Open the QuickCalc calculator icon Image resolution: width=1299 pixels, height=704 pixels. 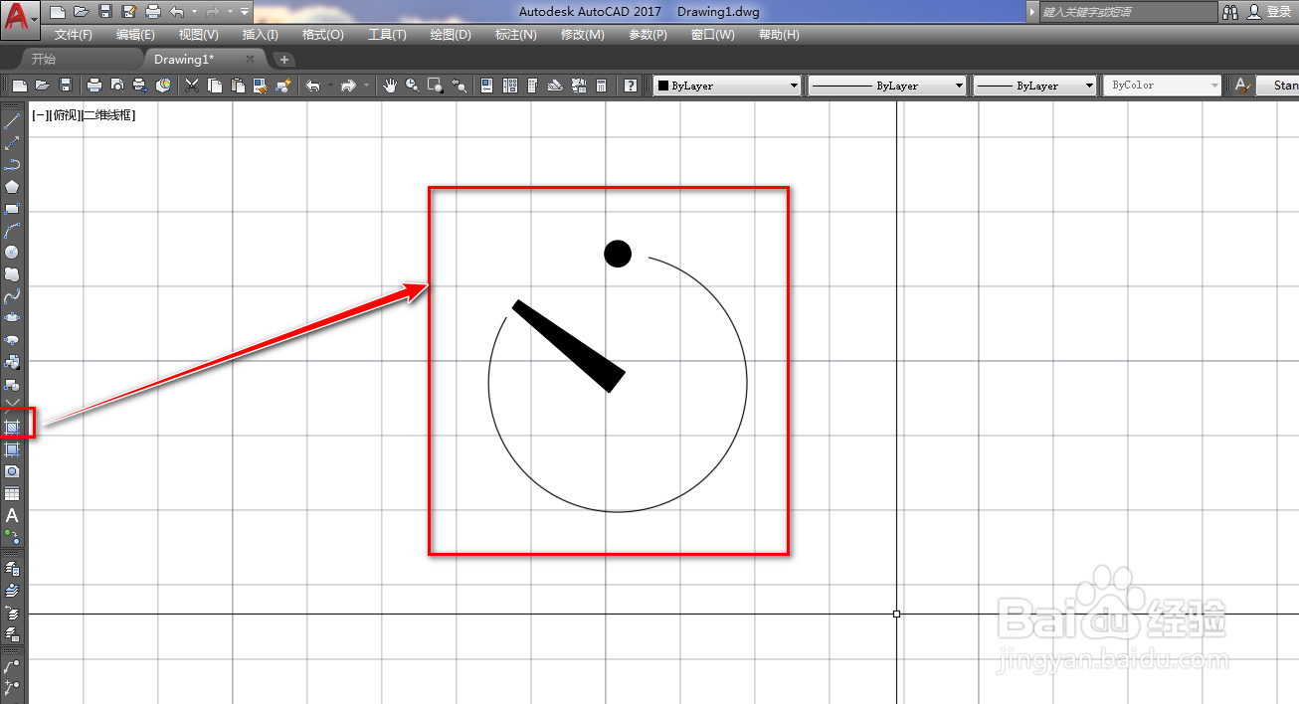601,86
